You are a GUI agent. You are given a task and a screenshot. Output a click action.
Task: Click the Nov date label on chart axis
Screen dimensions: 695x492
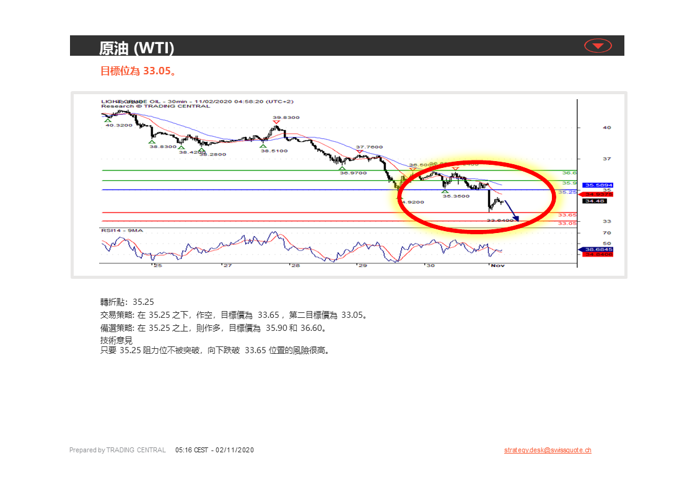point(498,265)
